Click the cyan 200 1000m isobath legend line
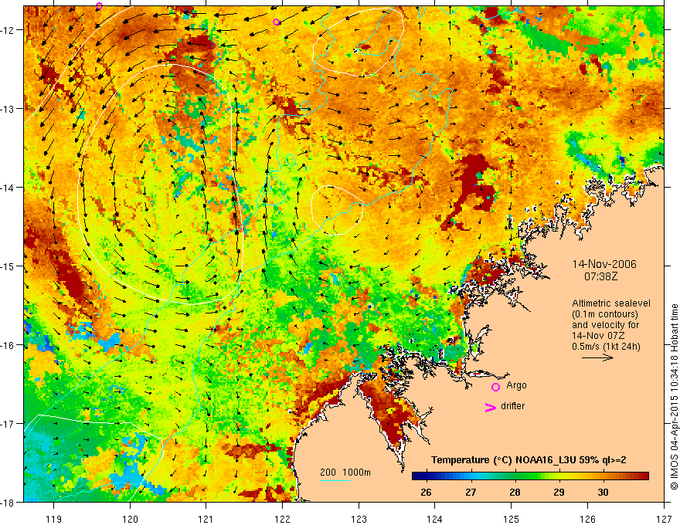 [335, 480]
